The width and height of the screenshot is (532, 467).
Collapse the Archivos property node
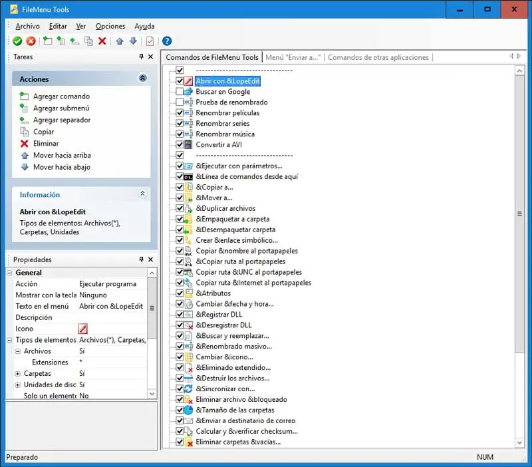click(x=18, y=351)
